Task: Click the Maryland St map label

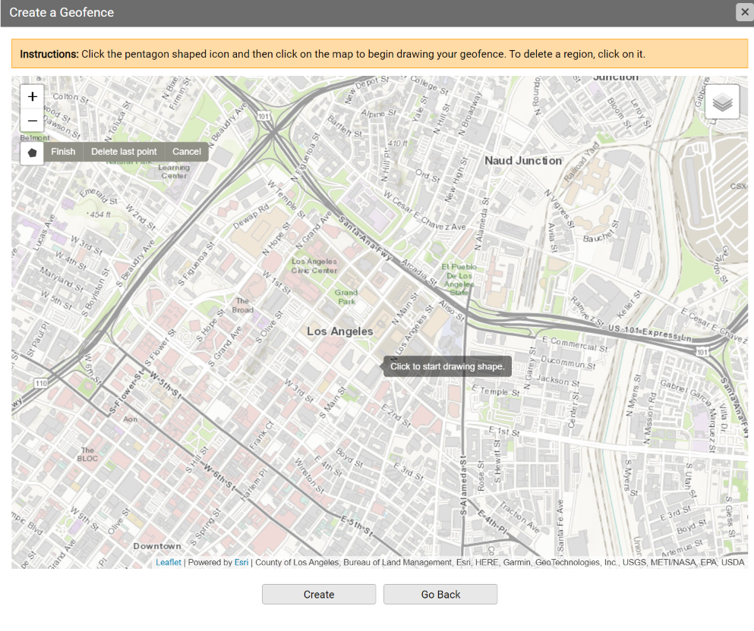Action: tap(62, 280)
